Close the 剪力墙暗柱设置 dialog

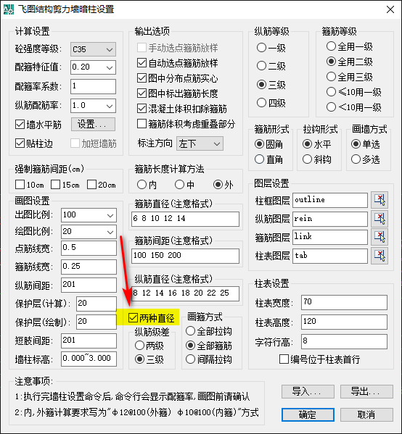(x=390, y=9)
